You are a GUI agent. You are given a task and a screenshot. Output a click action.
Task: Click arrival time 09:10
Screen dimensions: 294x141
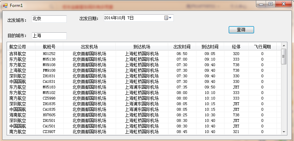[210, 60]
